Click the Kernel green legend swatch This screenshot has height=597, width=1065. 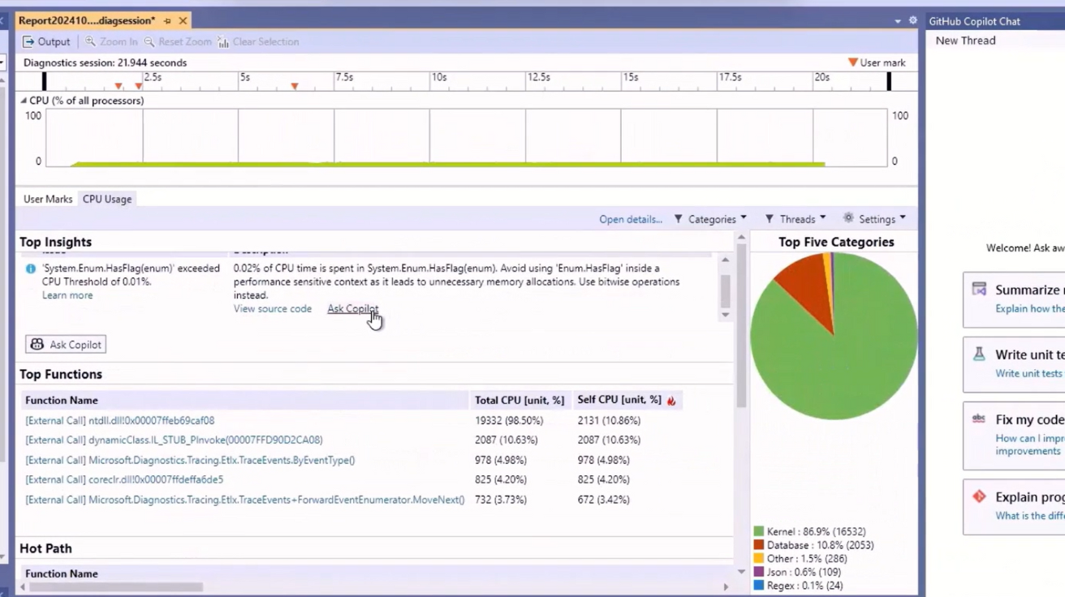759,531
